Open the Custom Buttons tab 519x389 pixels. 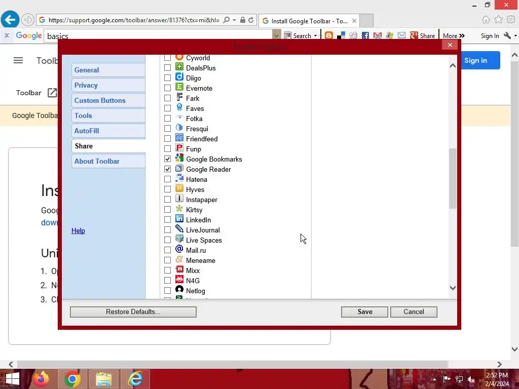coord(108,101)
